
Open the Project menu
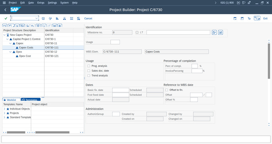click(13, 3)
